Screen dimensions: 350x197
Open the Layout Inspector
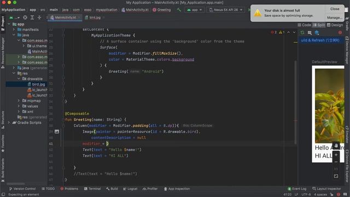pyautogui.click(x=326, y=189)
